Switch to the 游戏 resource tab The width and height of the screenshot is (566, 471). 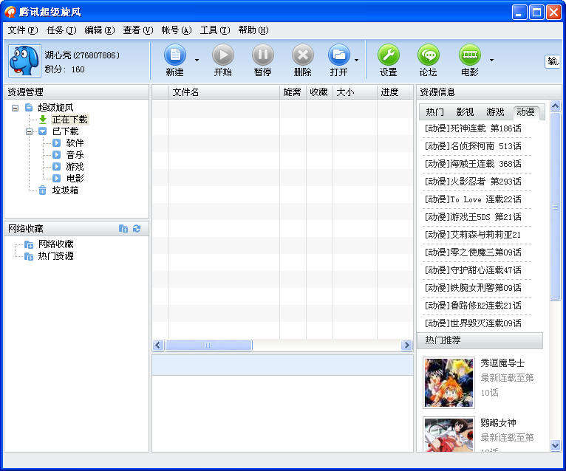pyautogui.click(x=495, y=112)
